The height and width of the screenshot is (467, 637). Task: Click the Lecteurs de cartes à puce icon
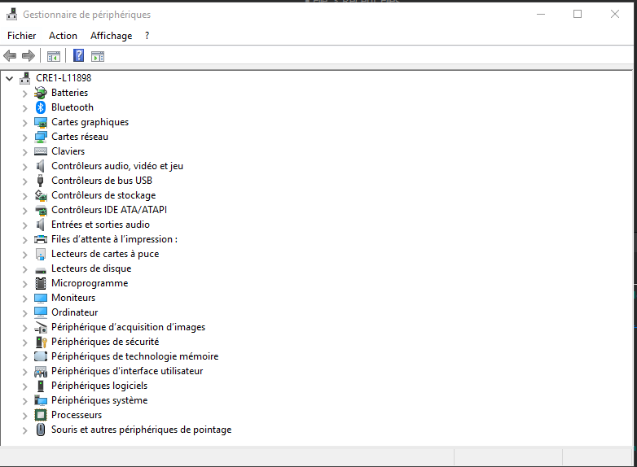tap(41, 254)
